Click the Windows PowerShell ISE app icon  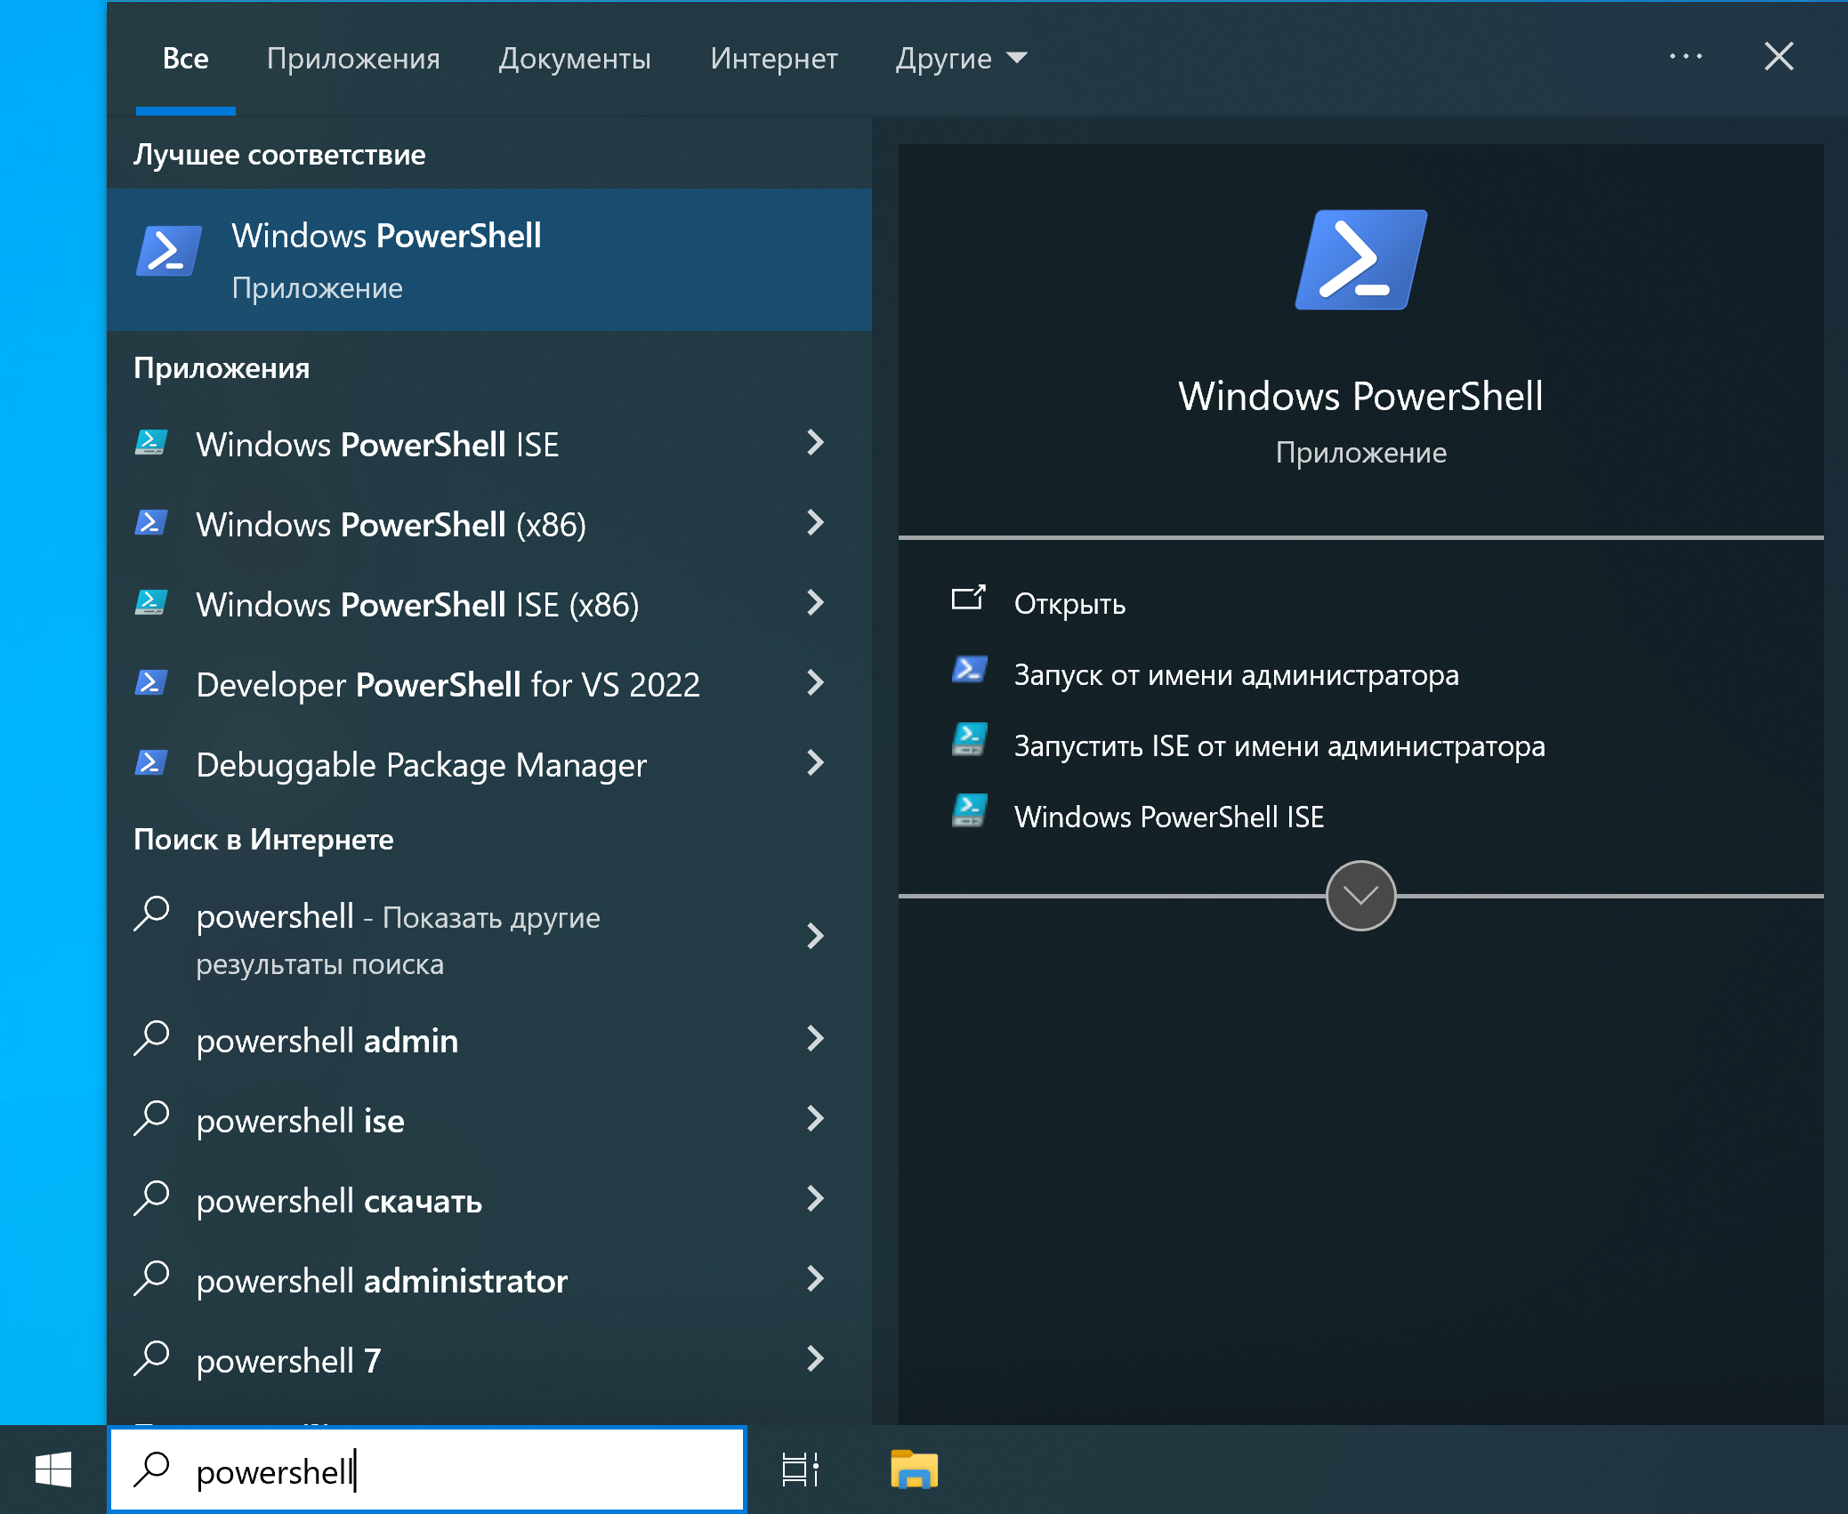151,443
